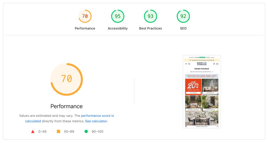Jump to the Best Practices category label
The height and width of the screenshot is (143, 268).
(x=150, y=28)
